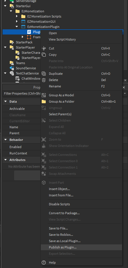
Task: Select View Script History
Action: 81,39
